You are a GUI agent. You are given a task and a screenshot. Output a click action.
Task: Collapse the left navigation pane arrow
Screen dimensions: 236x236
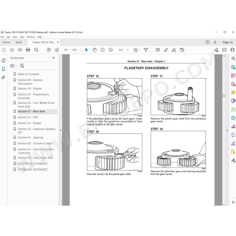[60, 130]
